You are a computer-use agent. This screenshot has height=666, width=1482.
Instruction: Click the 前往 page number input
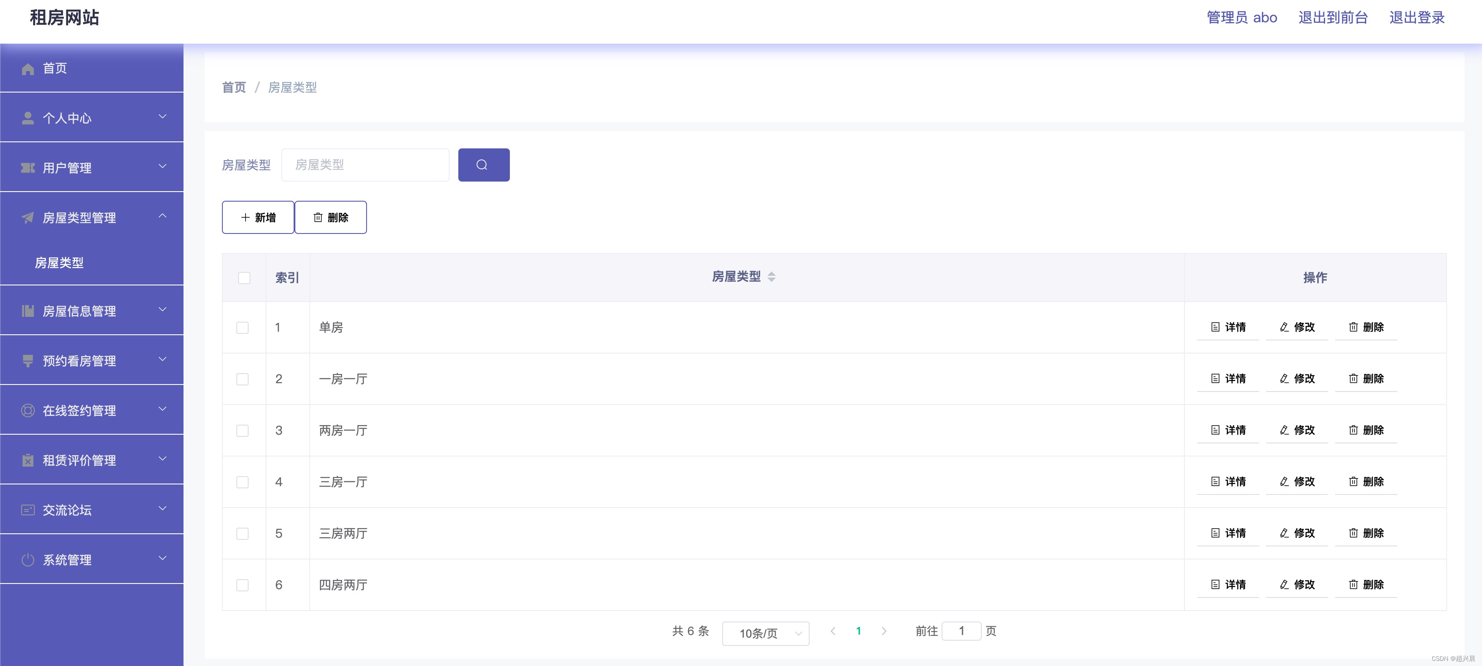tap(961, 631)
